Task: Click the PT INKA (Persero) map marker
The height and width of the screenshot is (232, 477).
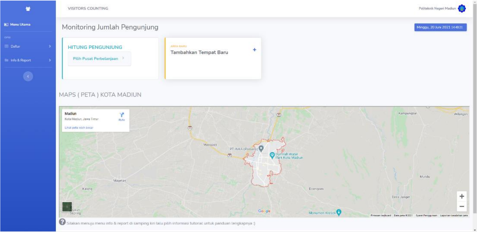Action: [261, 148]
